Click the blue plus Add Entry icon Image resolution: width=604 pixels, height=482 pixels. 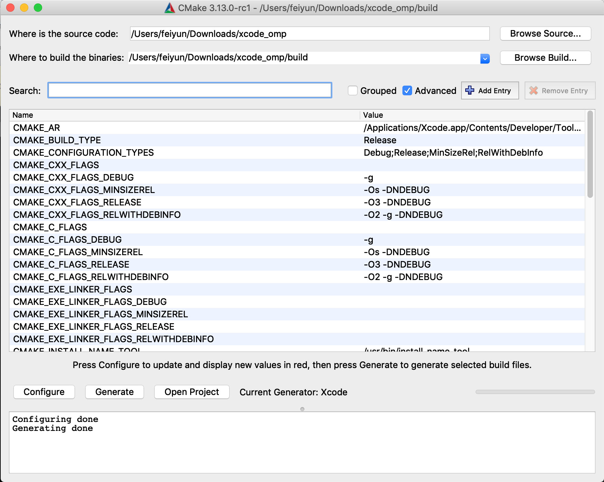(470, 90)
